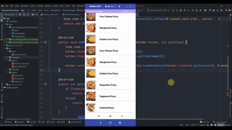This screenshot has height=130, width=232.
Task: Open the Terminal tool window
Action: coord(32,122)
